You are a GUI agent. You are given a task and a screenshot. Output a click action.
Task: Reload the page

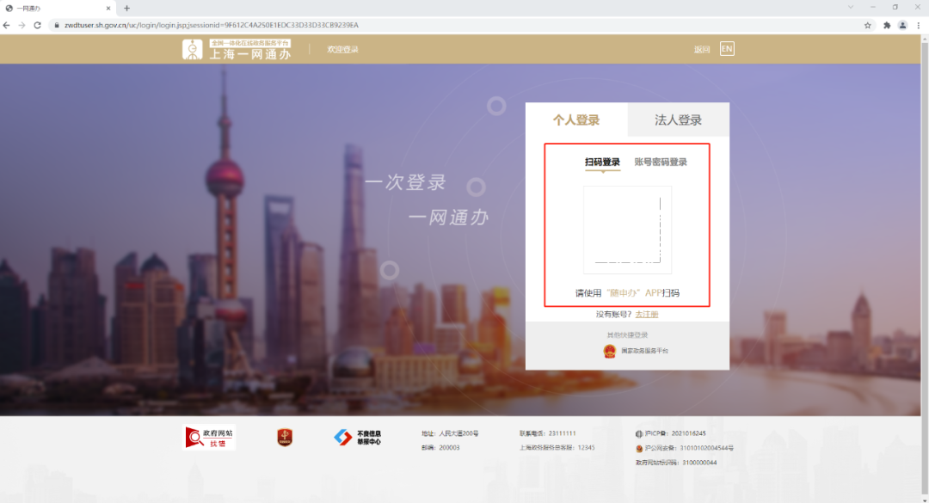(37, 25)
